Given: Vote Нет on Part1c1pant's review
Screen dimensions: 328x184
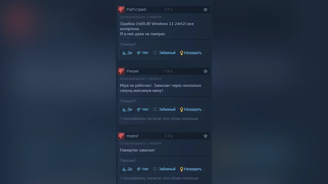Looking at the screenshot, I should click(x=143, y=53).
